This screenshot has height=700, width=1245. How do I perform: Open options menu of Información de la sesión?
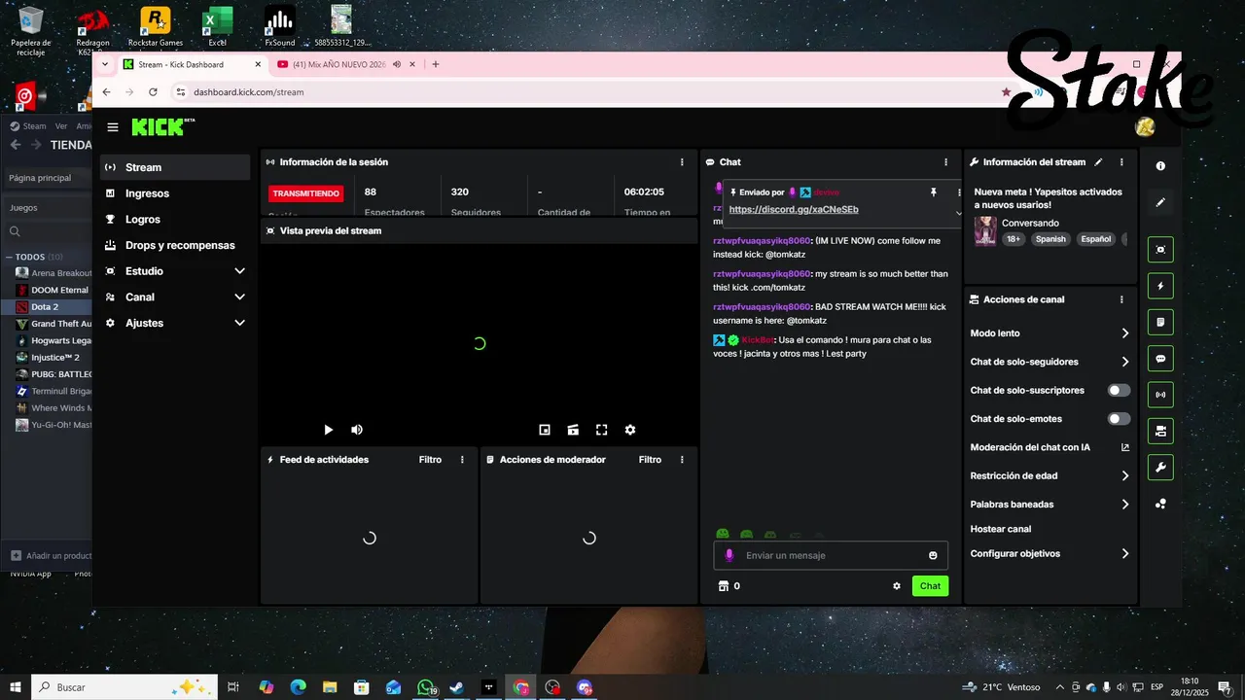[682, 162]
